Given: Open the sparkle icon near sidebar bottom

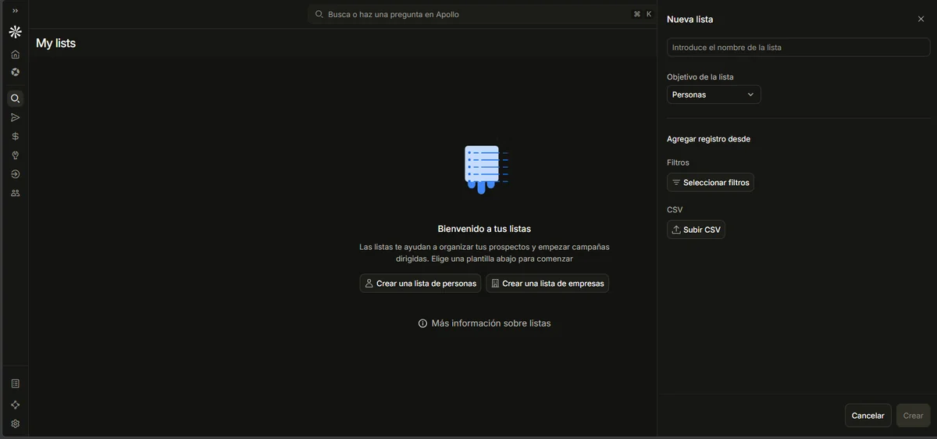Looking at the screenshot, I should 15,405.
